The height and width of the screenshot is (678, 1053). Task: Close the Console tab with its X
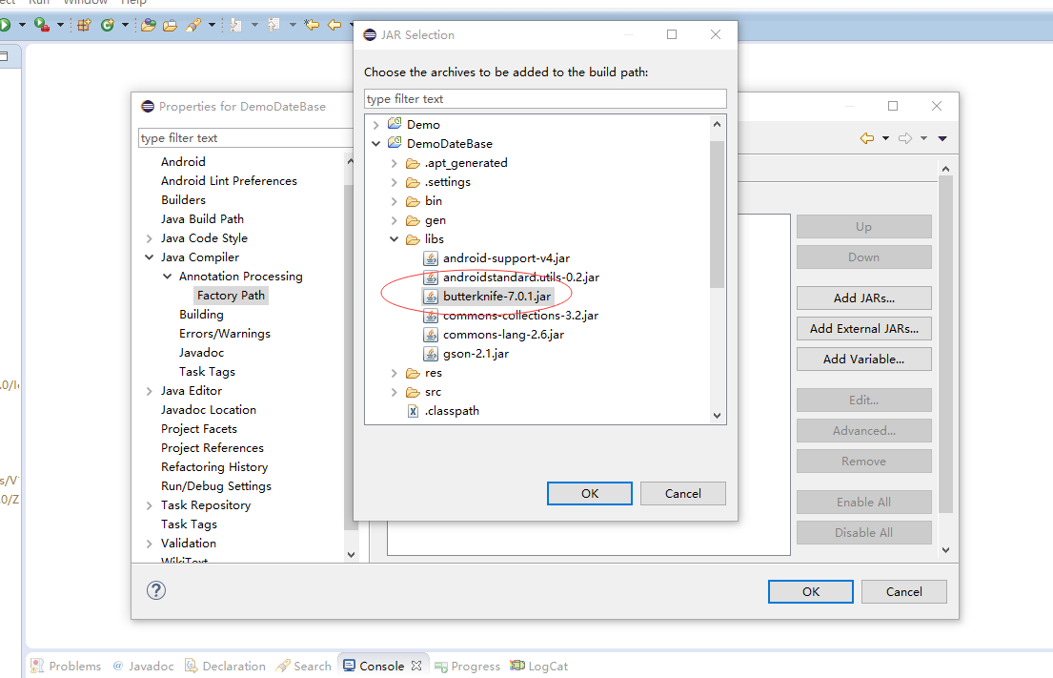pos(416,666)
